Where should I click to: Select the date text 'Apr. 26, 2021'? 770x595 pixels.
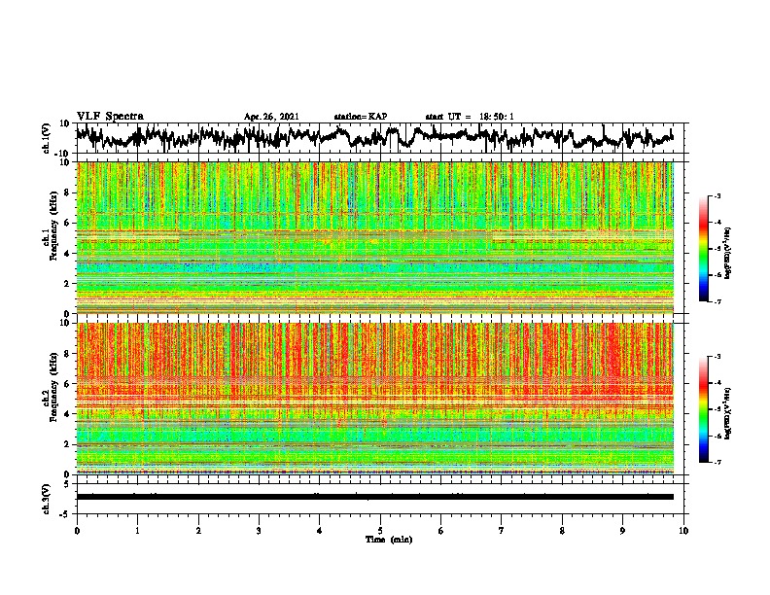[271, 117]
